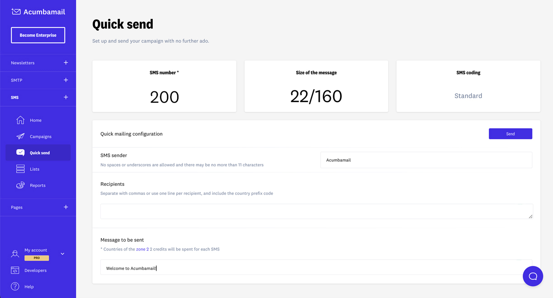Focus the Recipients text area
This screenshot has height=298, width=553.
pyautogui.click(x=317, y=211)
